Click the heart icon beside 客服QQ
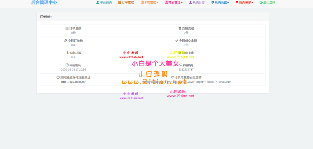The image size is (313, 149). coord(181,65)
